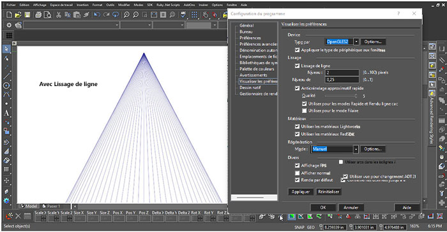This screenshot has height=232, width=447.
Task: Uncheck Lissage de ligne checkbox
Action: (297, 66)
